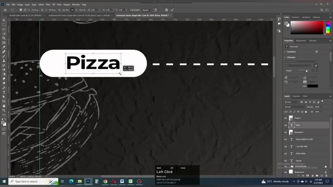This screenshot has width=333, height=187.
Task: Open the font family dropdown in Properties
Action: [x=301, y=61]
